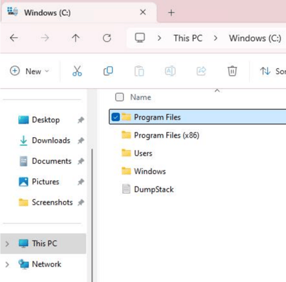Toggle the select-all checkbox beside Name
This screenshot has width=286, height=282.
click(119, 97)
